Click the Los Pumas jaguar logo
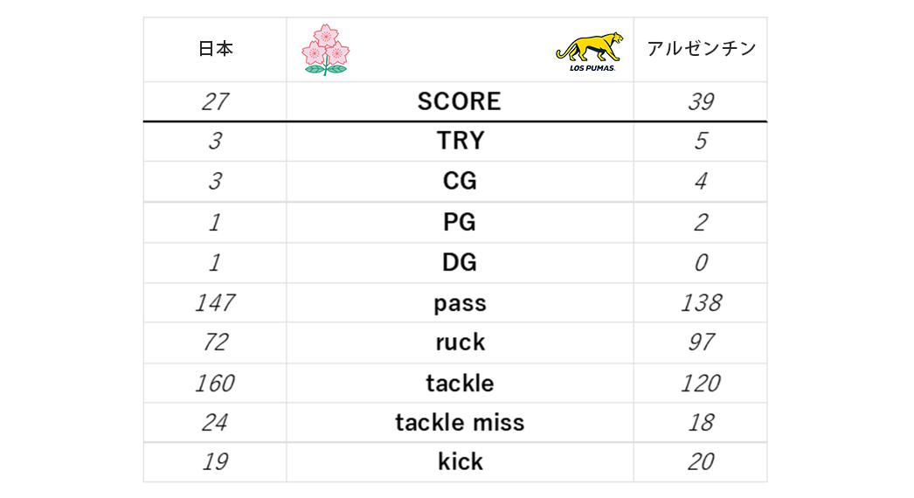914x498 pixels. pyautogui.click(x=589, y=51)
